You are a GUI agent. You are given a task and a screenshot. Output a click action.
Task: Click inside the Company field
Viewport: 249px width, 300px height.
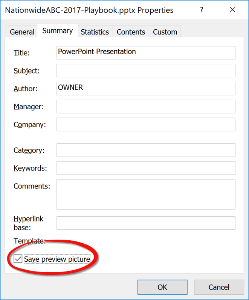click(x=146, y=125)
